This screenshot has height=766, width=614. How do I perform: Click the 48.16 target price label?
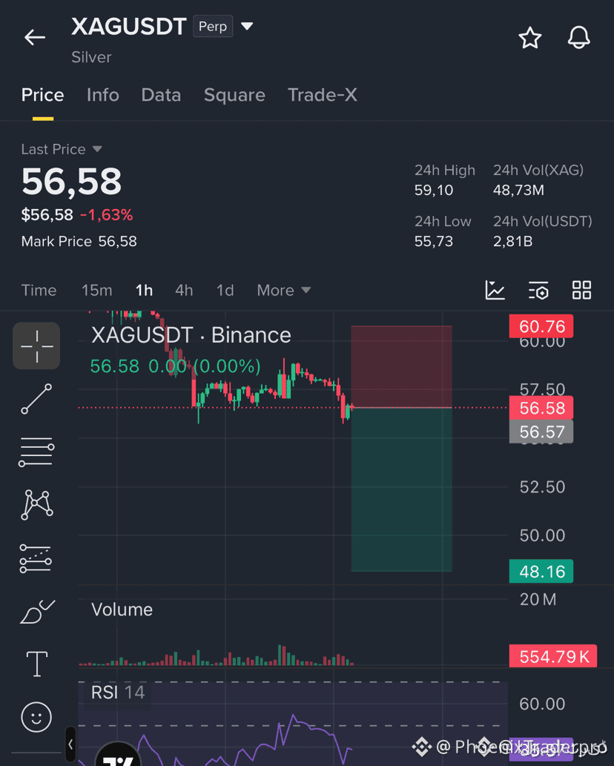[541, 571]
